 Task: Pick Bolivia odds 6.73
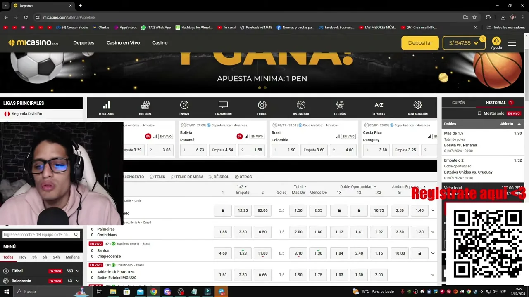(194, 150)
